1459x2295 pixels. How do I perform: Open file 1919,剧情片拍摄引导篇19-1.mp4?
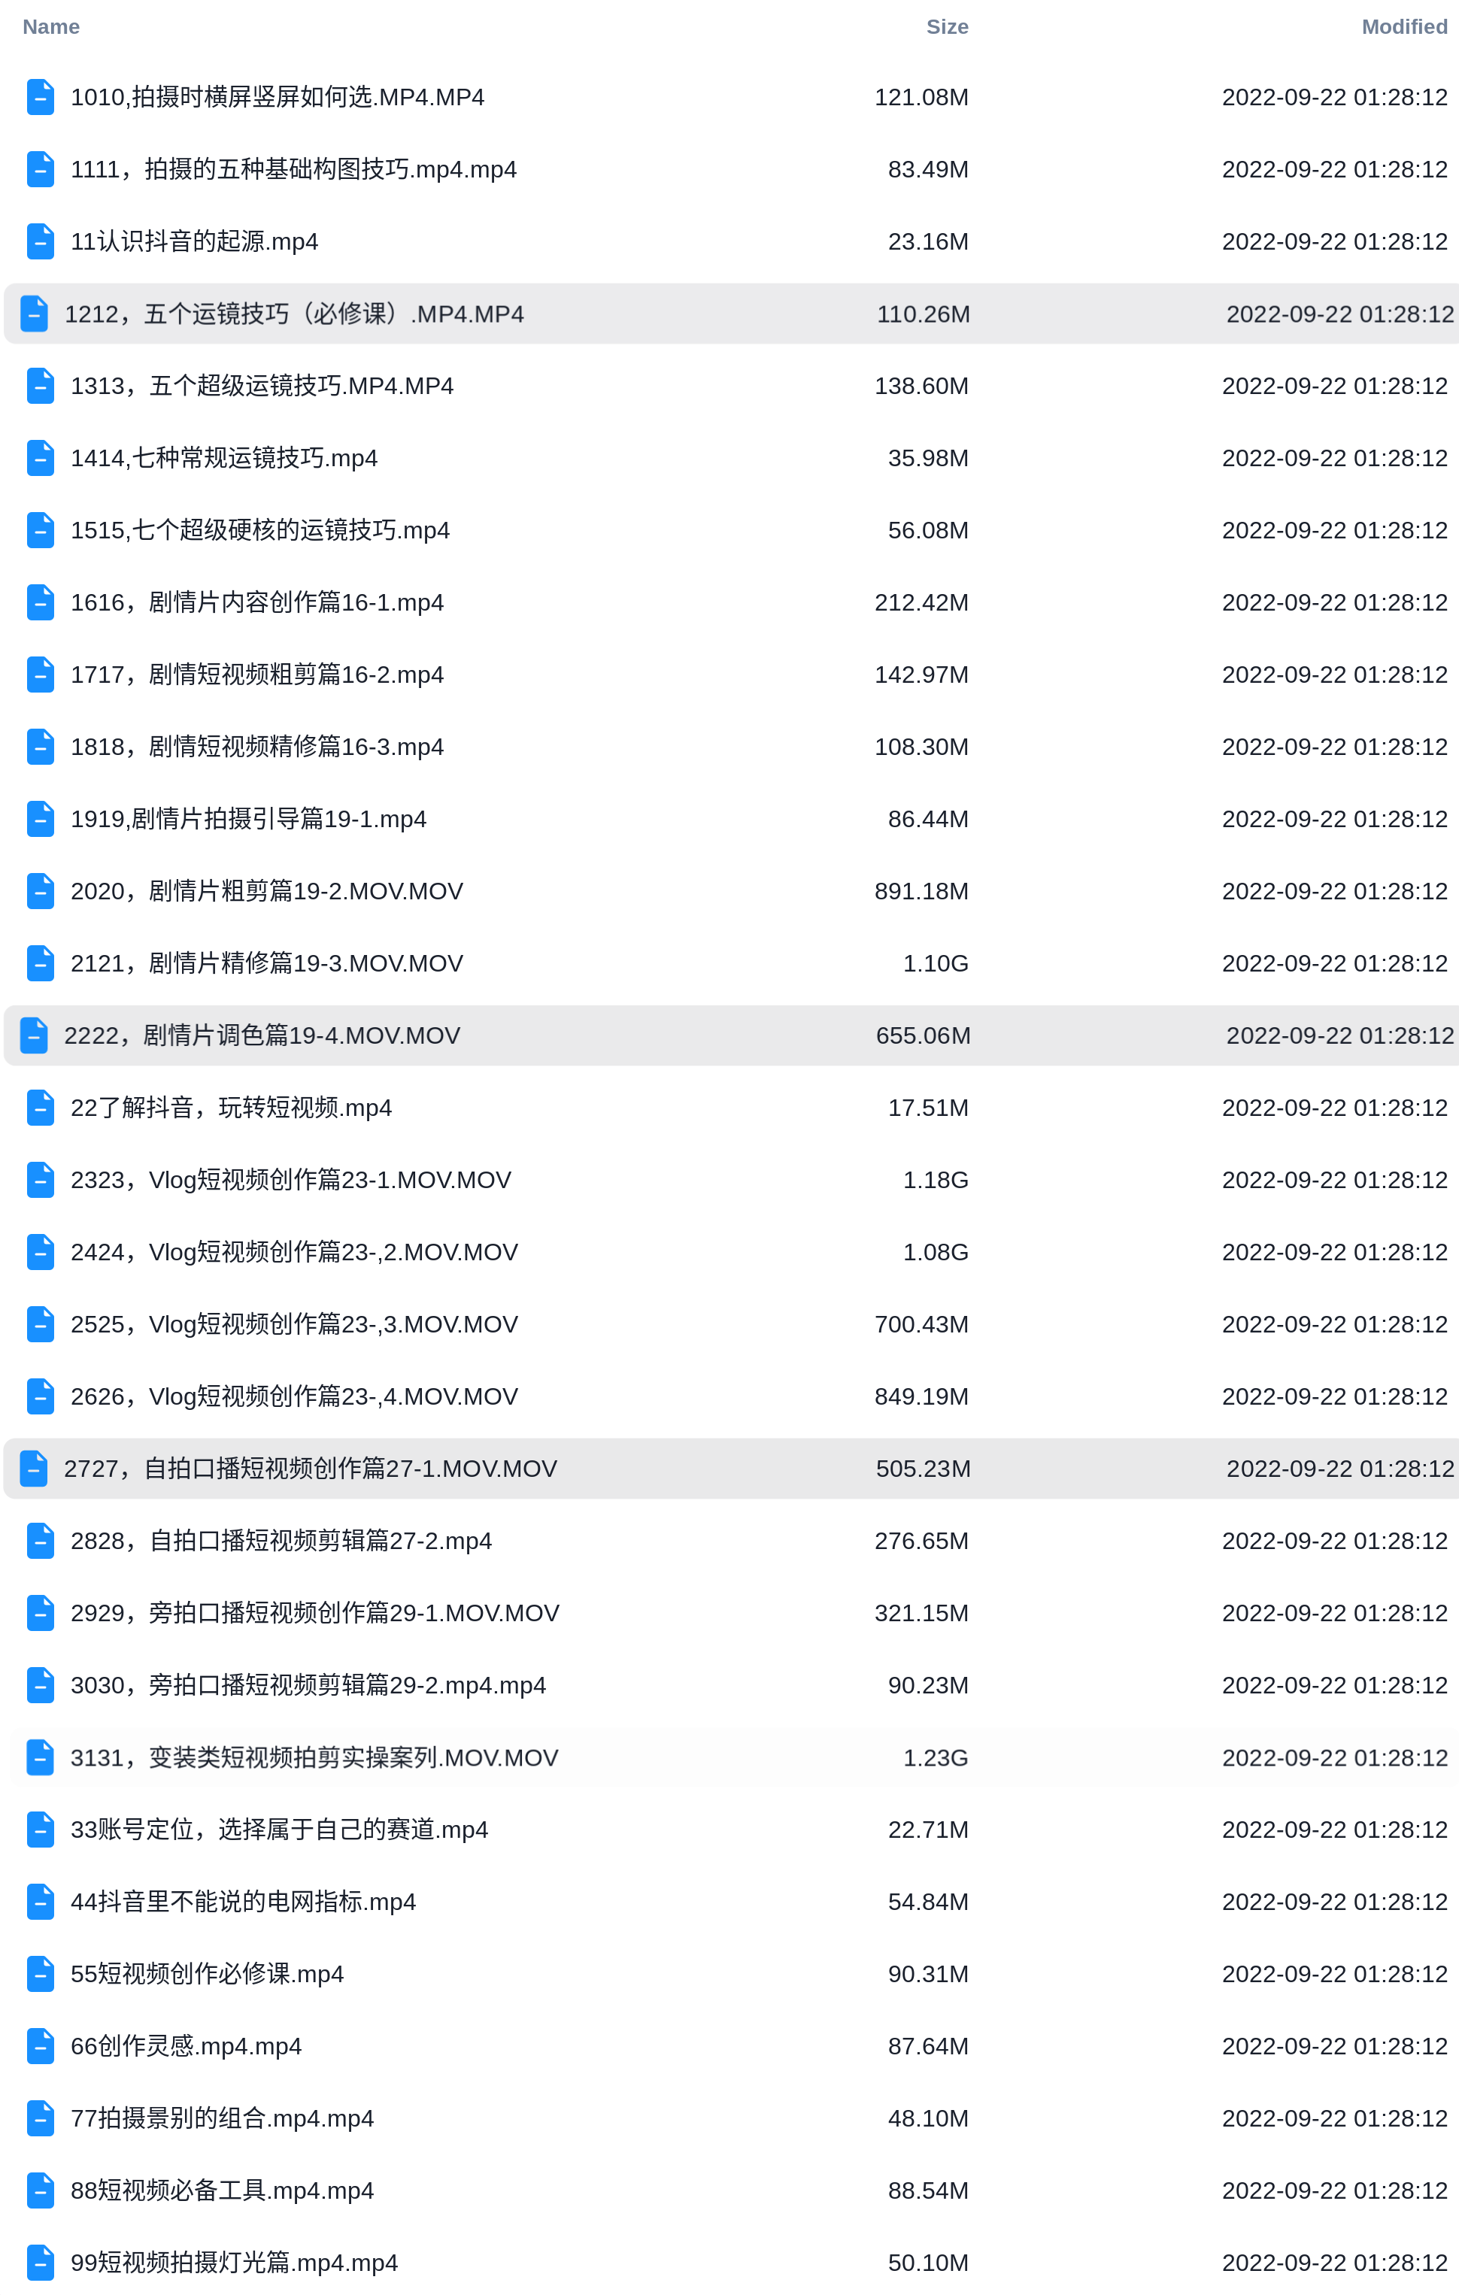[249, 819]
